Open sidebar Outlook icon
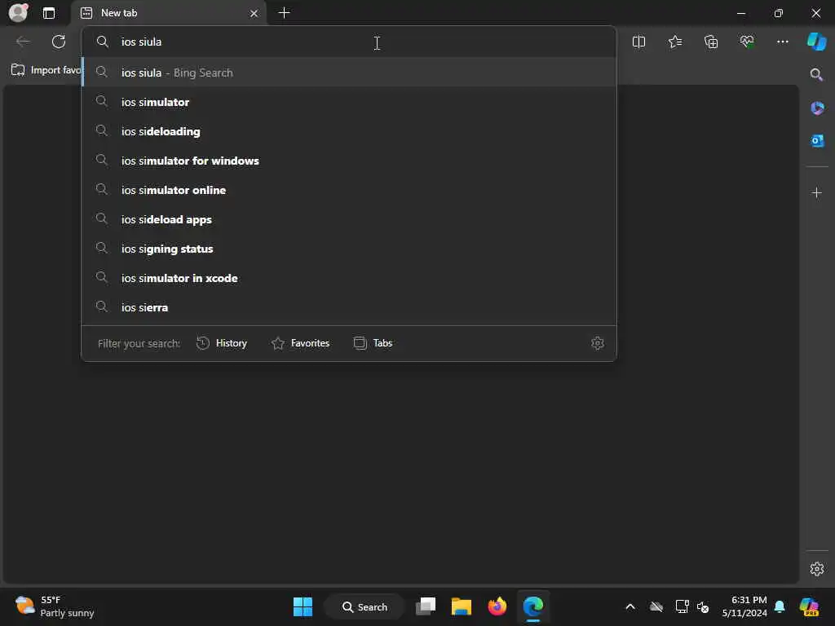Image resolution: width=835 pixels, height=626 pixels. [817, 141]
